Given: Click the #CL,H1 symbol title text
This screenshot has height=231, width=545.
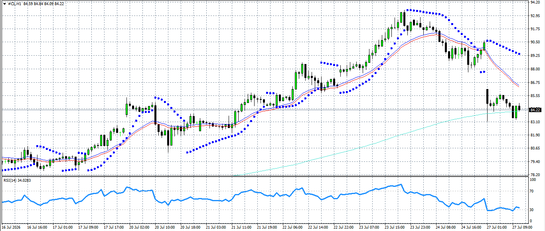Looking at the screenshot, I should tap(14, 3).
